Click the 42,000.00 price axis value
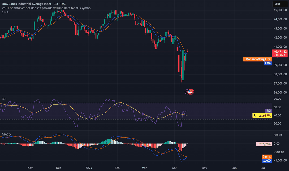This screenshot has width=289, height=171. coord(280,38)
